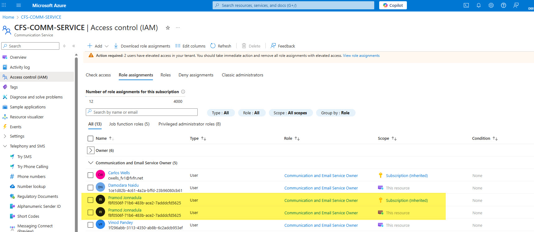The width and height of the screenshot is (534, 232).
Task: Click the header feedback person icon
Action: click(516, 5)
